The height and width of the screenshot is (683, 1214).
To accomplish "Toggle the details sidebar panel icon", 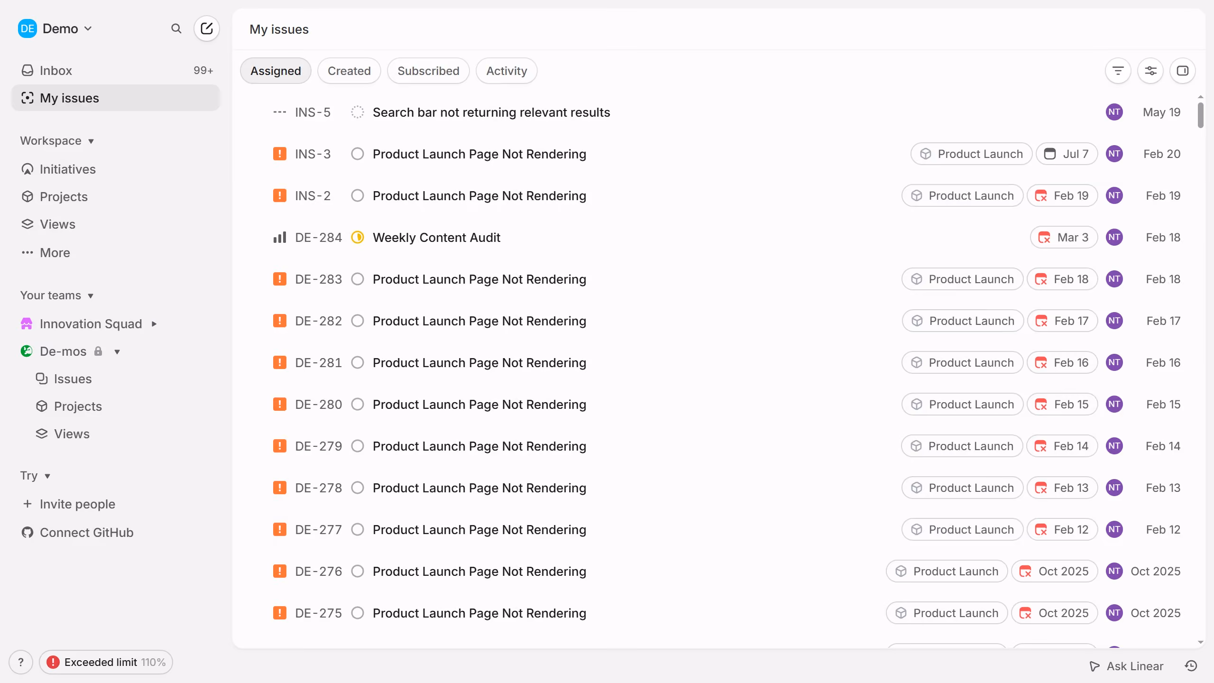I will [1183, 71].
